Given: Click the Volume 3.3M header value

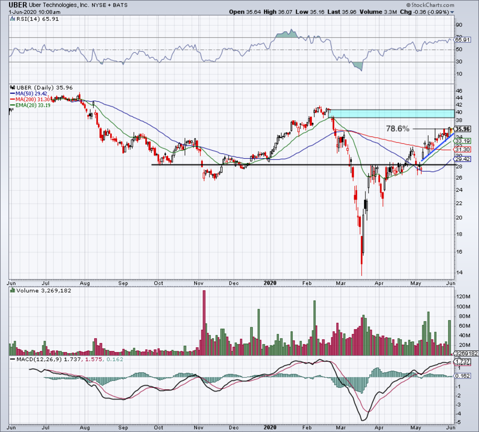Looking at the screenshot, I should point(378,12).
